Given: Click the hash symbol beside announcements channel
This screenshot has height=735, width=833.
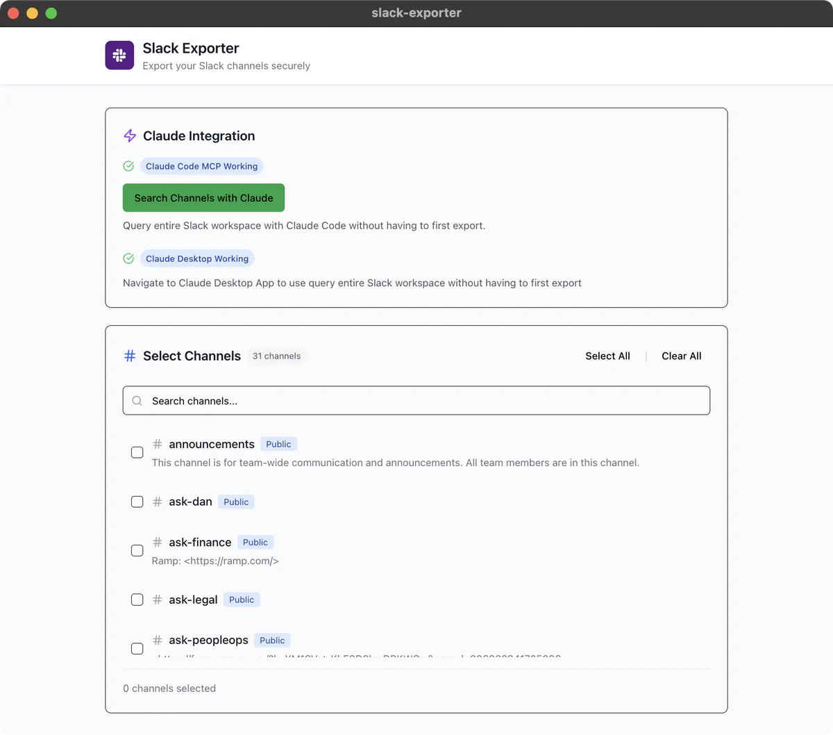Looking at the screenshot, I should (157, 444).
